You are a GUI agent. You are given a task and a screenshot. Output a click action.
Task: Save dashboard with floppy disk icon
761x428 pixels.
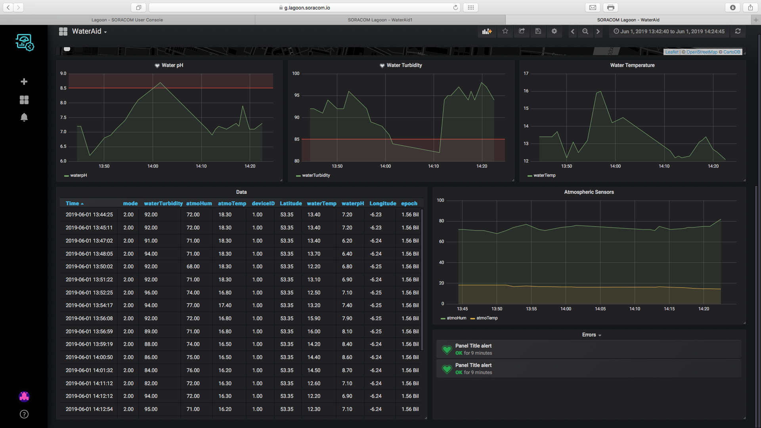[538, 31]
